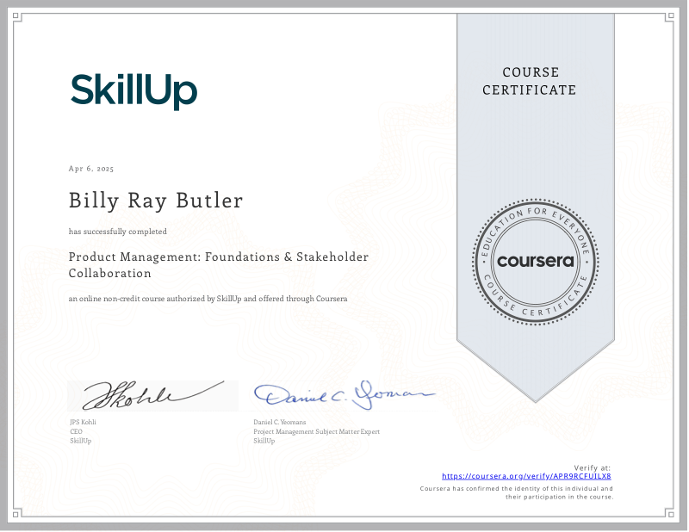Click the SkillUp logo
689x532 pixels.
coord(133,90)
